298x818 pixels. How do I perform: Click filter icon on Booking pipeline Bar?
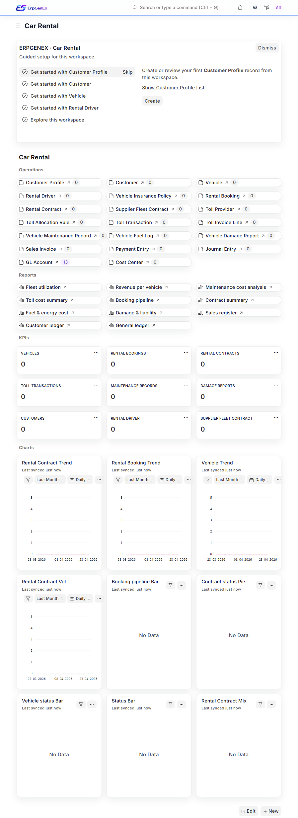171,585
